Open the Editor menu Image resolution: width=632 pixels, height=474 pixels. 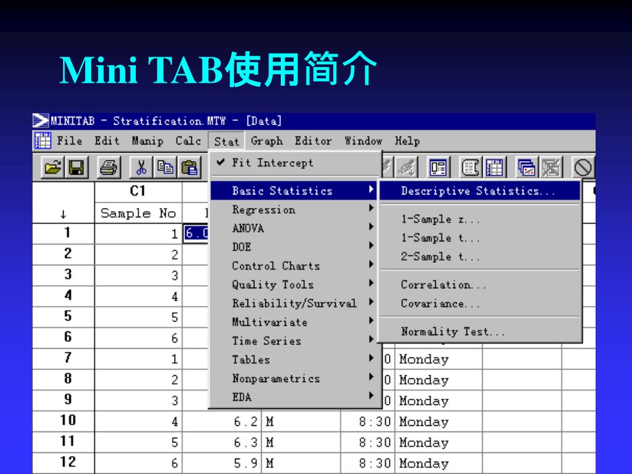313,141
